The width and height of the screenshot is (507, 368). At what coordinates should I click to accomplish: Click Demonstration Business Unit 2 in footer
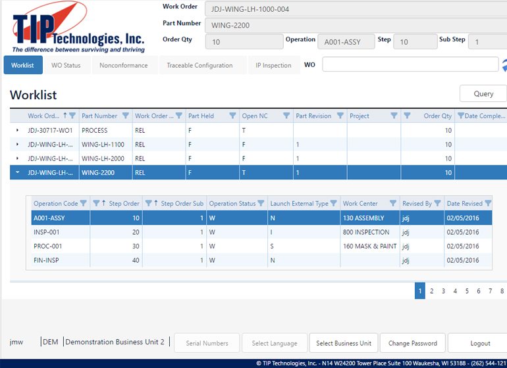(115, 342)
